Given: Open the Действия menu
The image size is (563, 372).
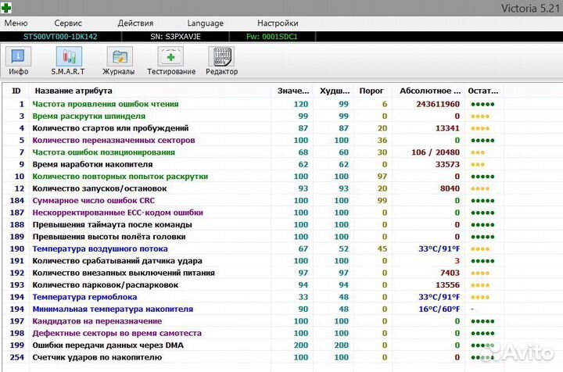Looking at the screenshot, I should click(135, 23).
